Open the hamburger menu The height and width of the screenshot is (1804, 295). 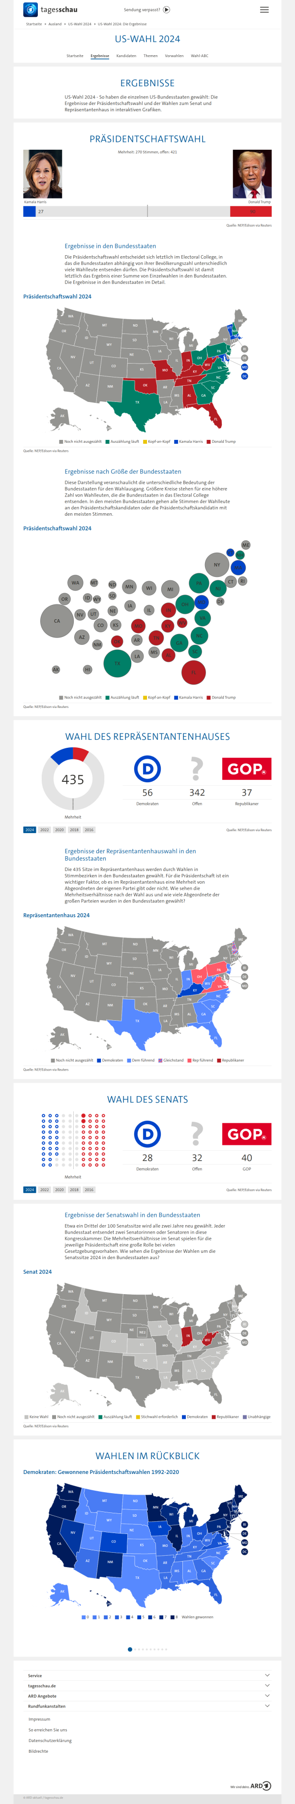(x=264, y=10)
